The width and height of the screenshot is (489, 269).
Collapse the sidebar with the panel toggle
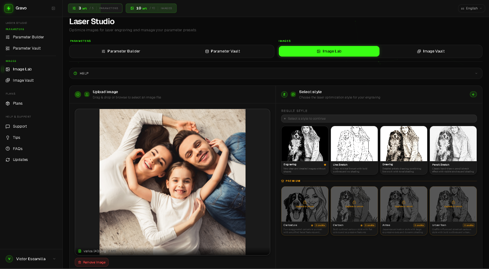tap(53, 8)
